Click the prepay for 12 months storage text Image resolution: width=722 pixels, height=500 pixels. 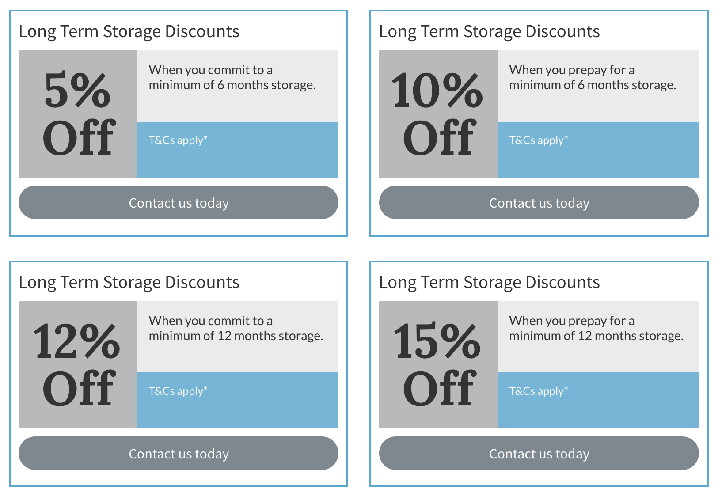point(597,328)
